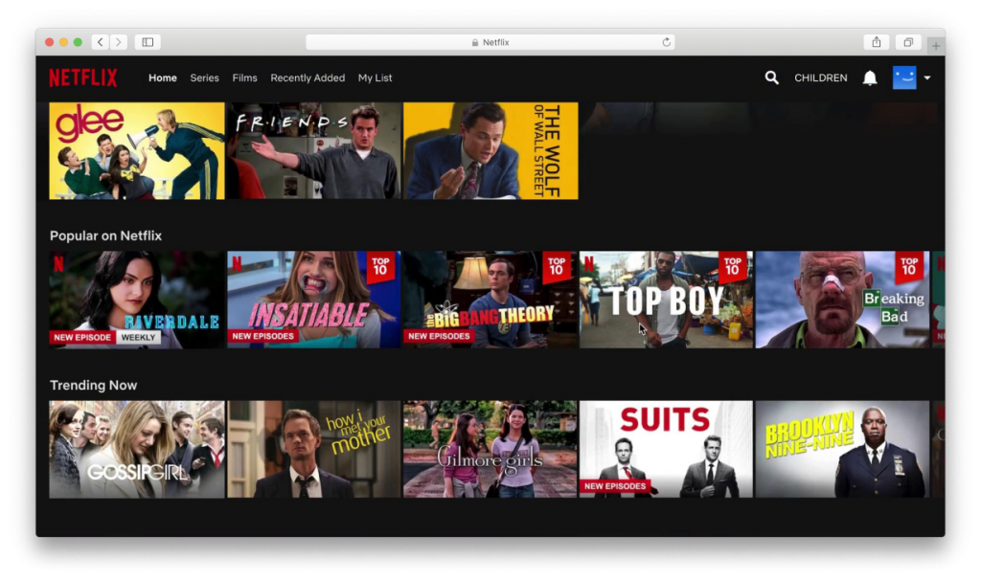Go forward with Safari forward arrow

(118, 42)
